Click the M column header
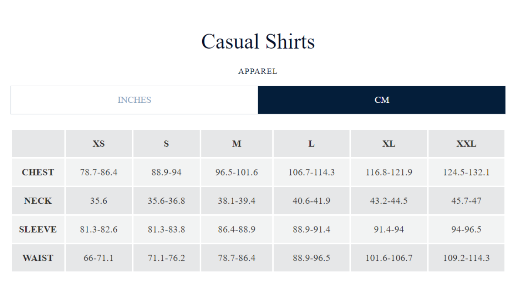This screenshot has height=294, width=523. (x=237, y=144)
